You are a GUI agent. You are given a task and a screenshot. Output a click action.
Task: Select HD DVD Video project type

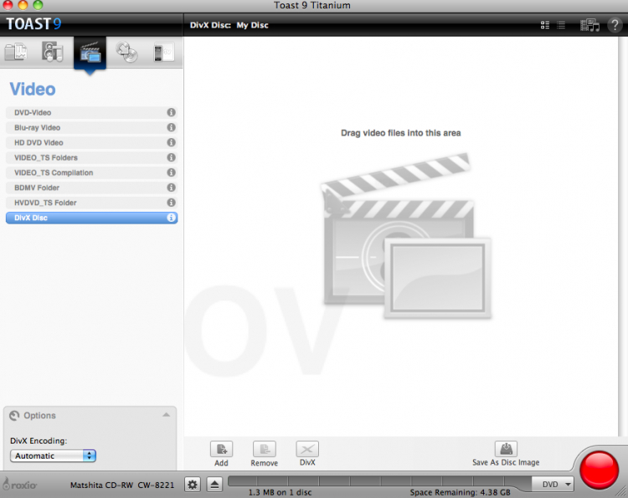point(91,142)
